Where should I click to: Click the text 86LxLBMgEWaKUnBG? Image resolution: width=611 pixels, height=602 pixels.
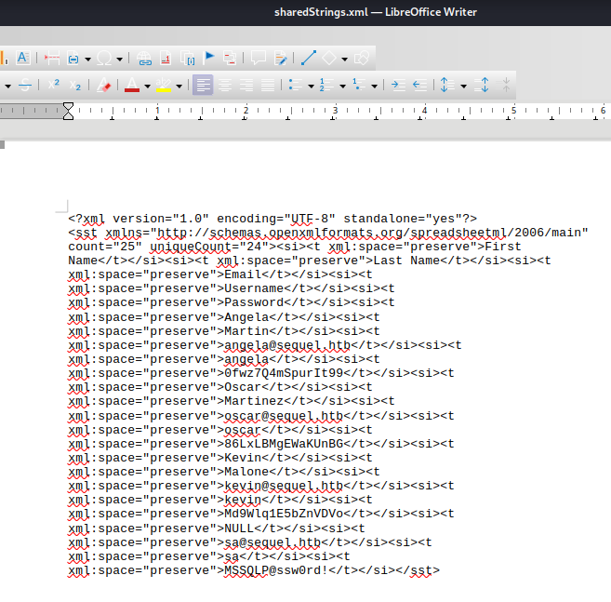[284, 444]
